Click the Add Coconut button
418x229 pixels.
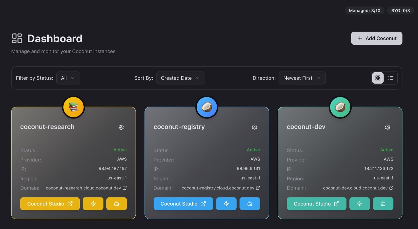(x=377, y=38)
